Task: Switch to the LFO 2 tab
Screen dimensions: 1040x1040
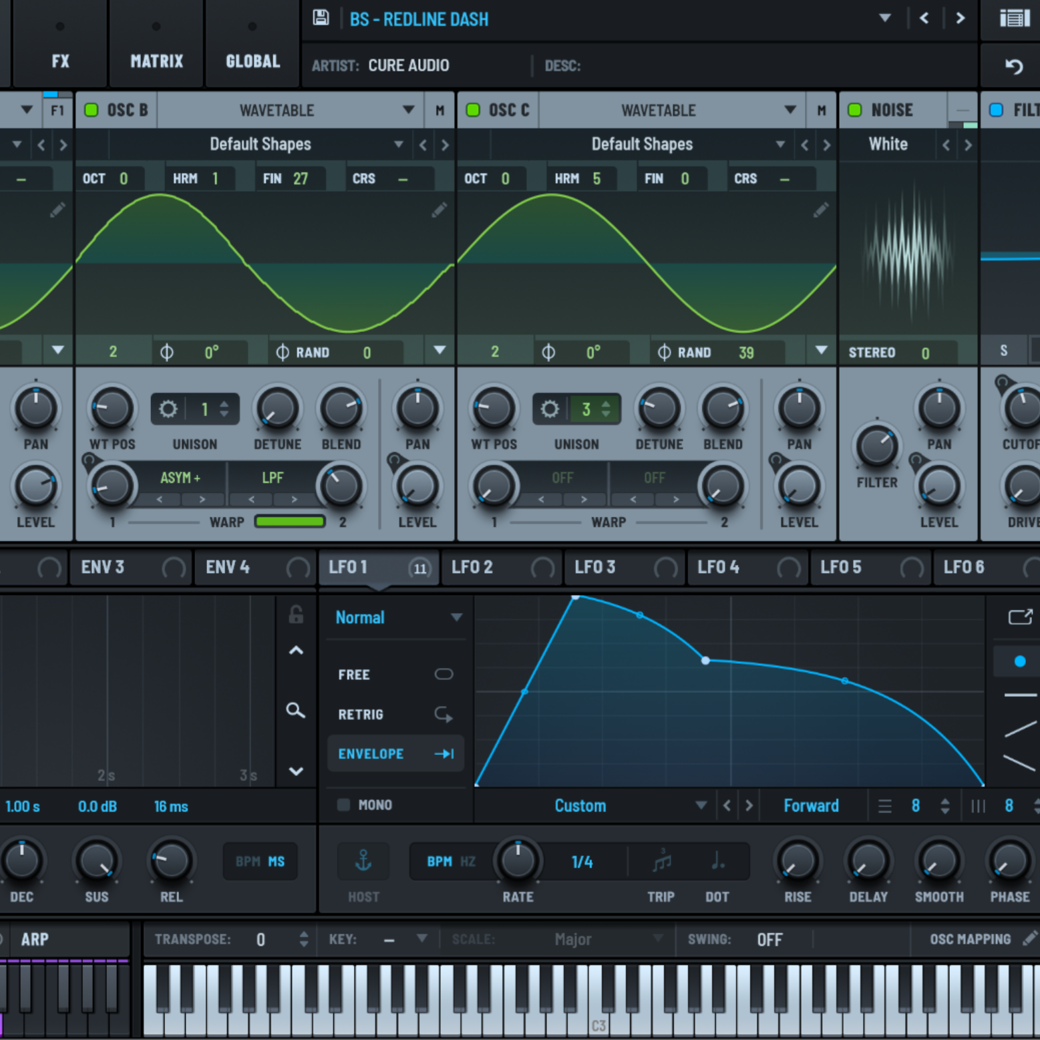Action: point(472,567)
